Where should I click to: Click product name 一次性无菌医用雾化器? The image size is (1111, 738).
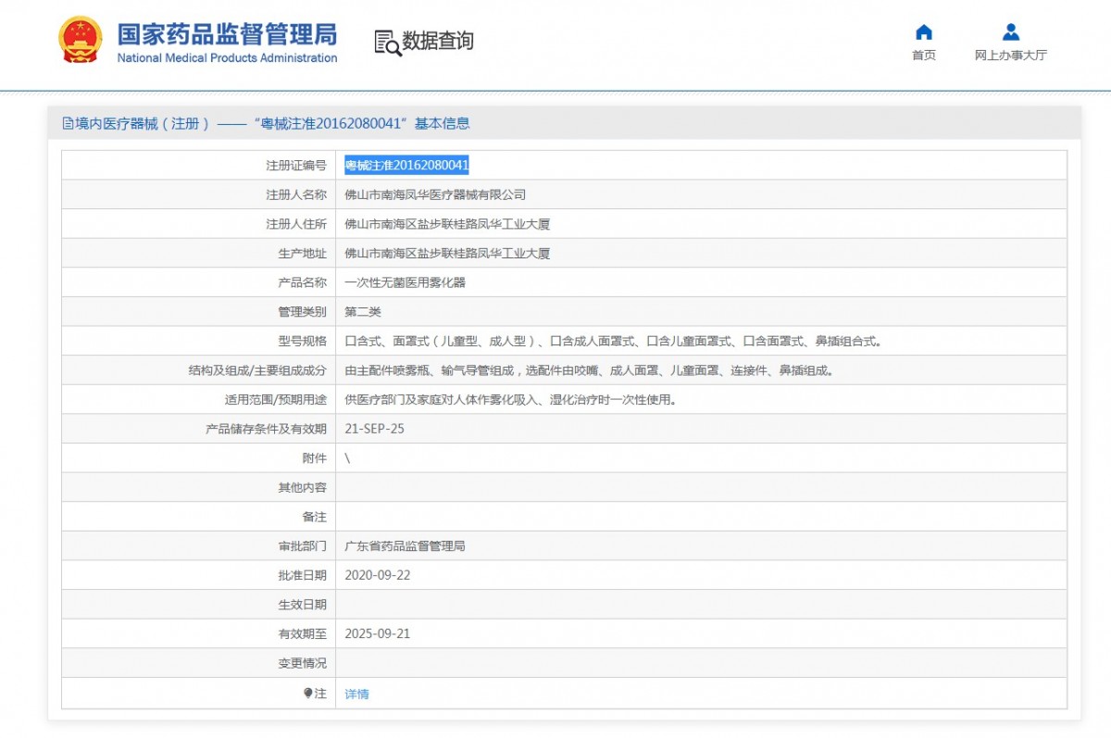405,282
